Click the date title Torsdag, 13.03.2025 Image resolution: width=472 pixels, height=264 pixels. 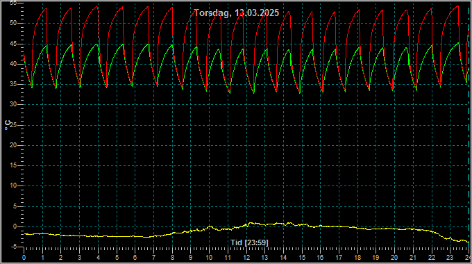point(237,13)
